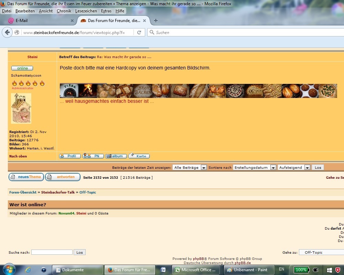
Task: Open Steini's album button
Action: click(x=116, y=156)
